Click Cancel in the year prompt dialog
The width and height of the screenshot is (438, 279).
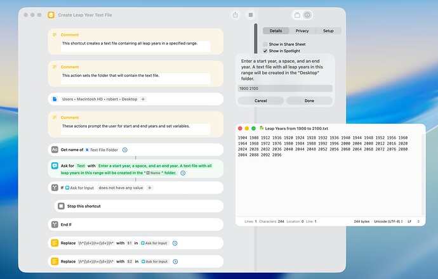coord(261,101)
